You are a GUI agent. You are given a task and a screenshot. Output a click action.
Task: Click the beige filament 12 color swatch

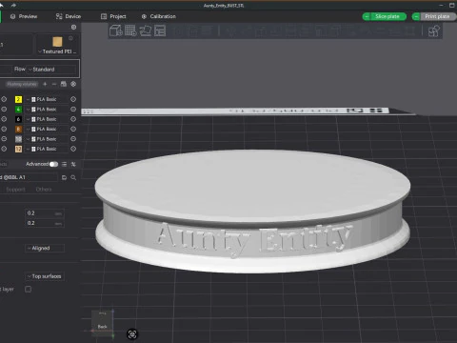tap(18, 149)
